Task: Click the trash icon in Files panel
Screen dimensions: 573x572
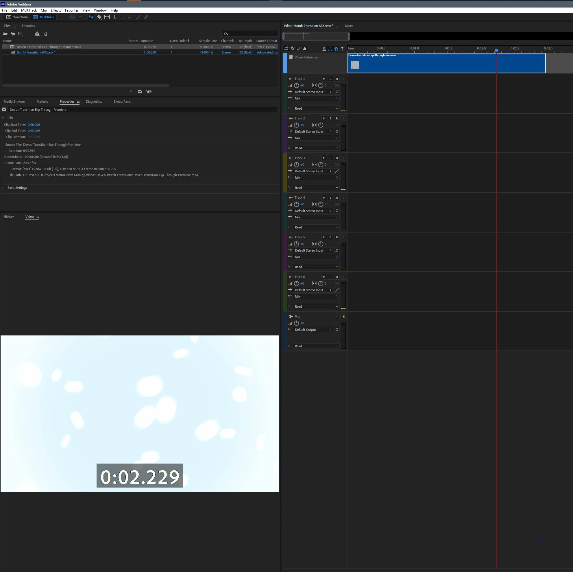Action: [46, 34]
